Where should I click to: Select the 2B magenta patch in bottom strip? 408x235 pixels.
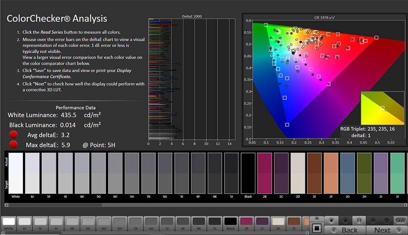[x=246, y=223]
